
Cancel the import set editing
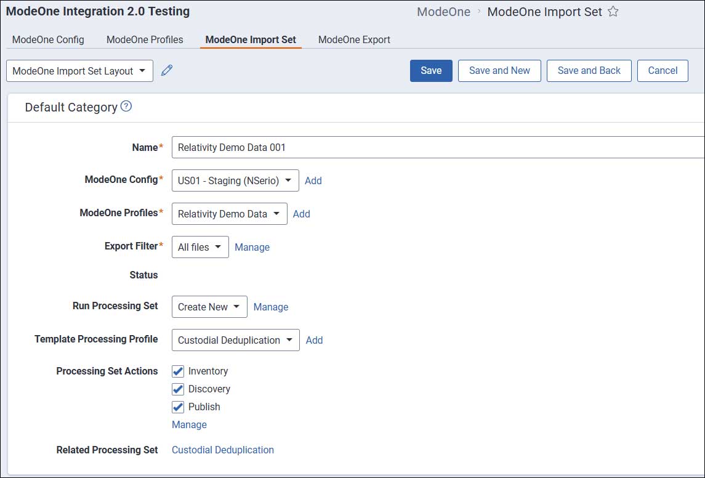[x=663, y=71]
